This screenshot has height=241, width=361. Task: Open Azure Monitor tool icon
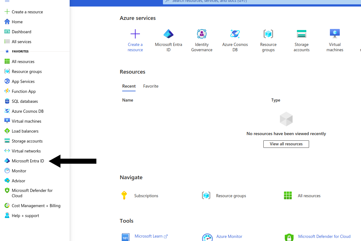[x=207, y=238]
